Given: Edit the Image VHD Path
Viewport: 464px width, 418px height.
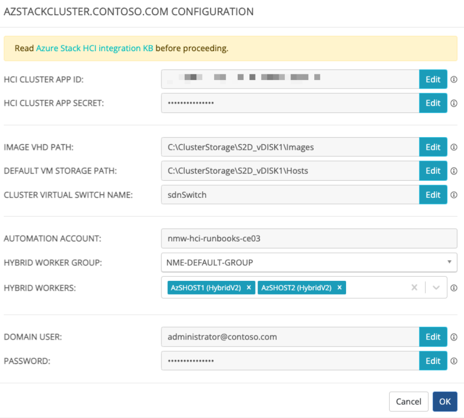Looking at the screenshot, I should 433,147.
